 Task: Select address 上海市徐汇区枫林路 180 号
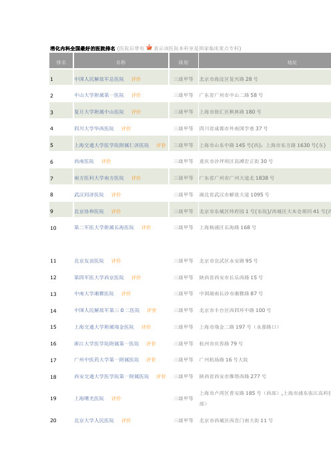[230, 112]
